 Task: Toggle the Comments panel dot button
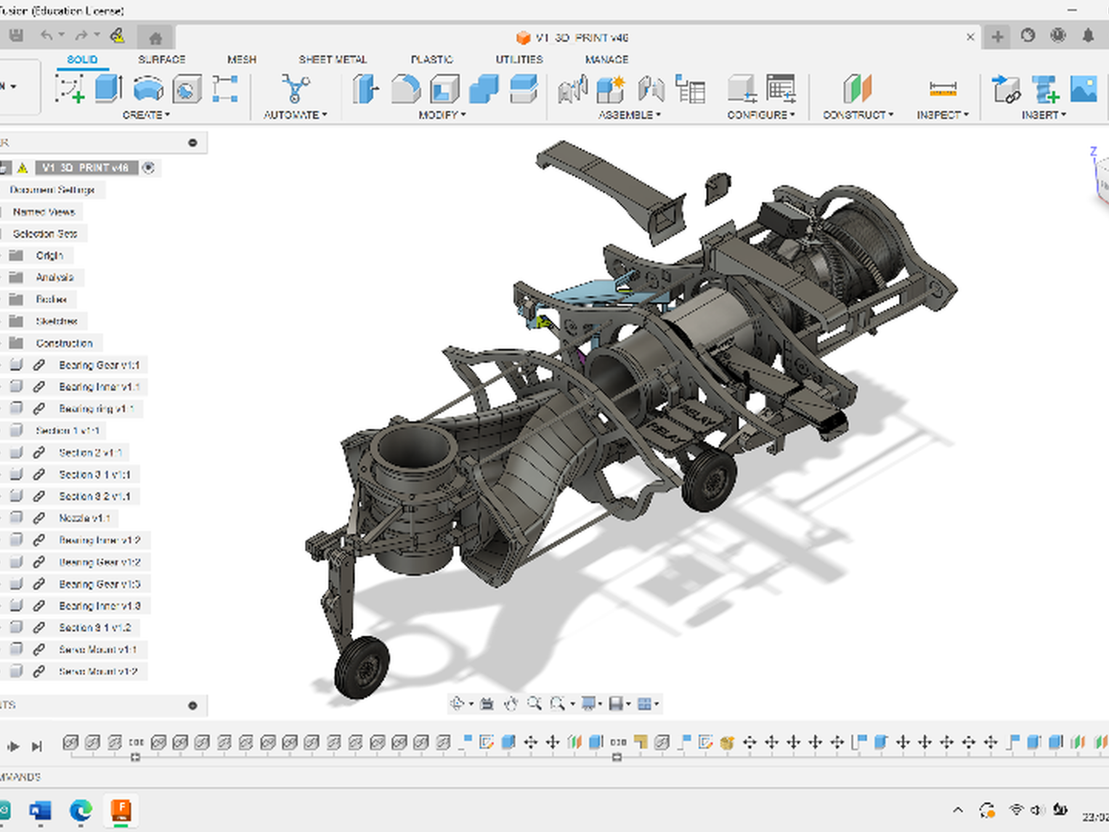(x=193, y=706)
